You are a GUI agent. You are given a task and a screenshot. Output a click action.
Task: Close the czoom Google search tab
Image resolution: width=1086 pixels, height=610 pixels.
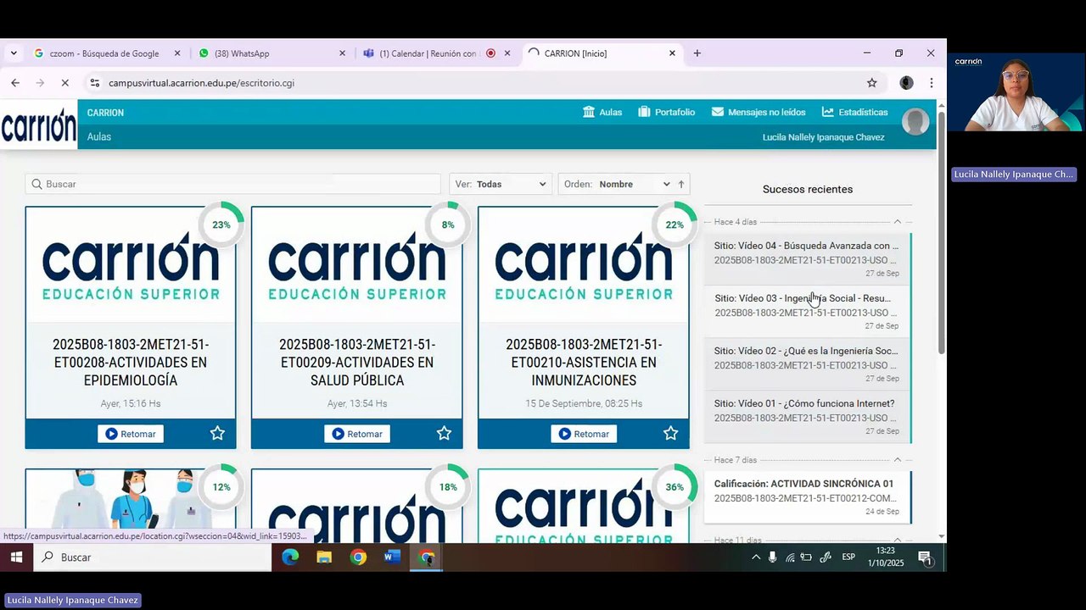pyautogui.click(x=176, y=53)
